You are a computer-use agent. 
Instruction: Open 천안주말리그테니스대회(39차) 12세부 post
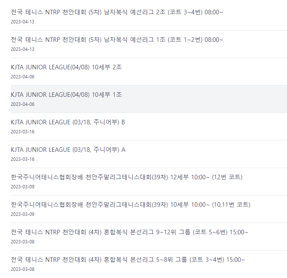[126, 177]
